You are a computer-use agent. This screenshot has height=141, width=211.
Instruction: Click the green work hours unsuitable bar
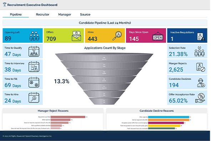[161, 129]
